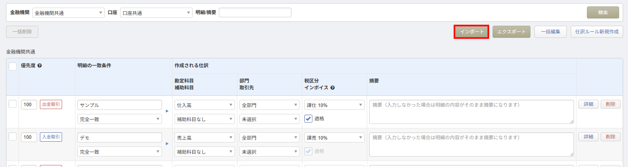This screenshot has height=167, width=628.
Task: Click the help icon next to 優先度
Action: pyautogui.click(x=40, y=66)
